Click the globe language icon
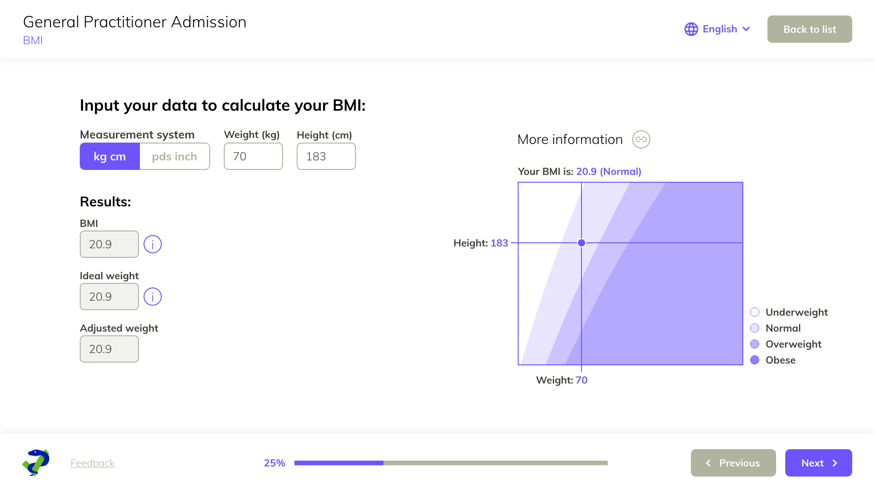875x492 pixels. click(x=691, y=29)
